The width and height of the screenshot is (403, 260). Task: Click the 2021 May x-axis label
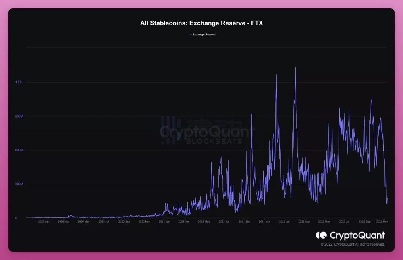204,221
